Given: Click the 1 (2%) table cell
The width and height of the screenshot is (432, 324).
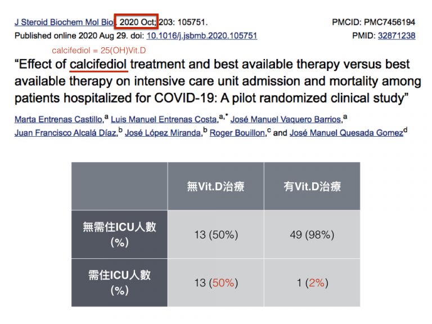Looking at the screenshot, I should pyautogui.click(x=312, y=283).
